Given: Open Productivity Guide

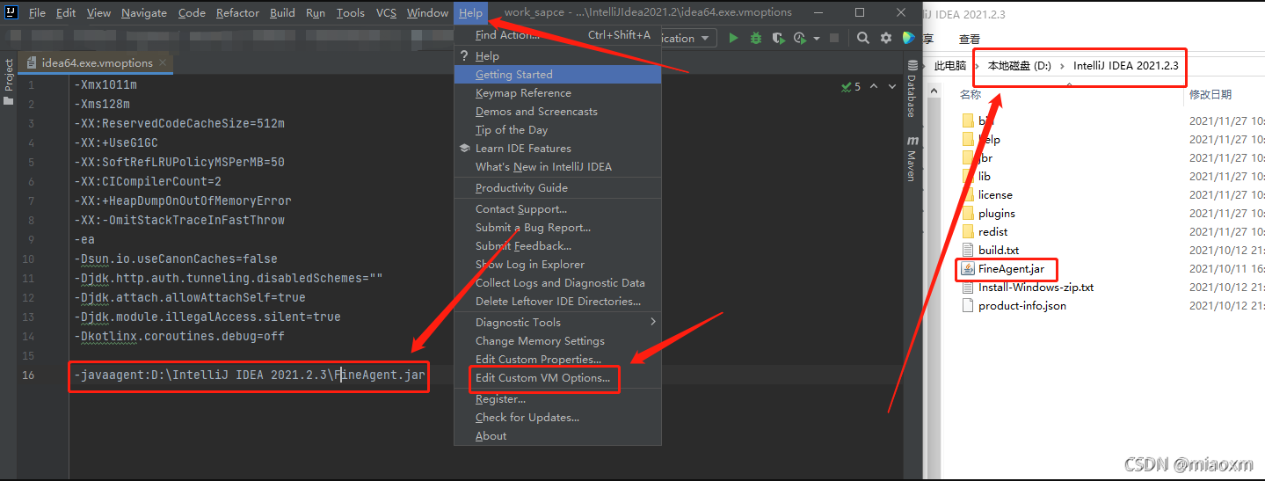Looking at the screenshot, I should coord(557,188).
